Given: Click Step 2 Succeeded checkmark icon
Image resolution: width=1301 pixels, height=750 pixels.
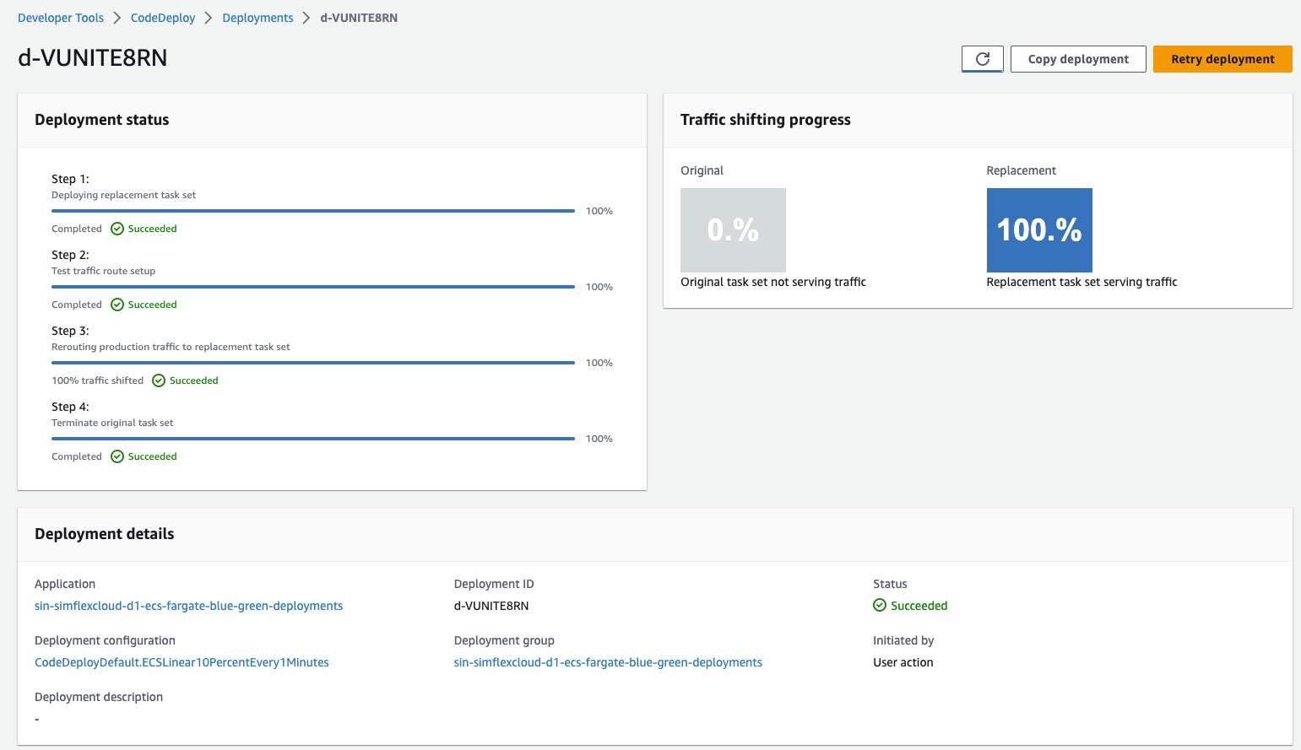Looking at the screenshot, I should tap(117, 305).
